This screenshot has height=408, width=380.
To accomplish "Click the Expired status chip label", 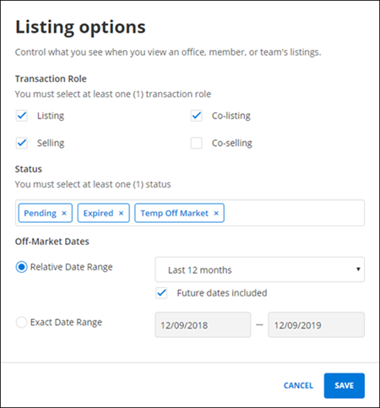I will pyautogui.click(x=98, y=213).
